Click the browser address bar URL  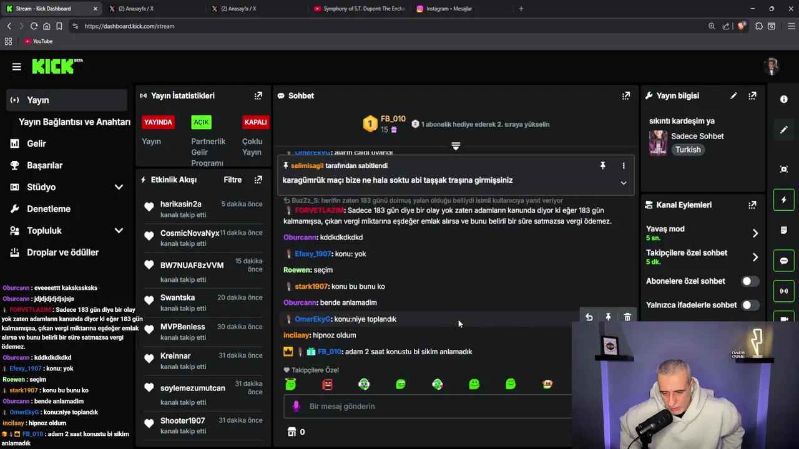pyautogui.click(x=129, y=26)
